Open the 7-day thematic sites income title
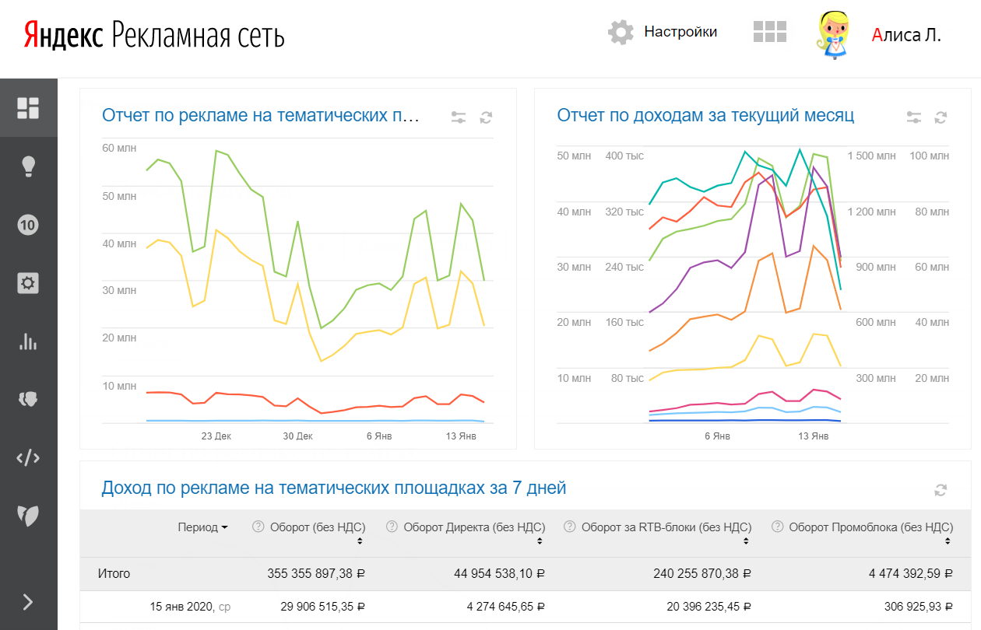981x630 pixels. coord(334,488)
